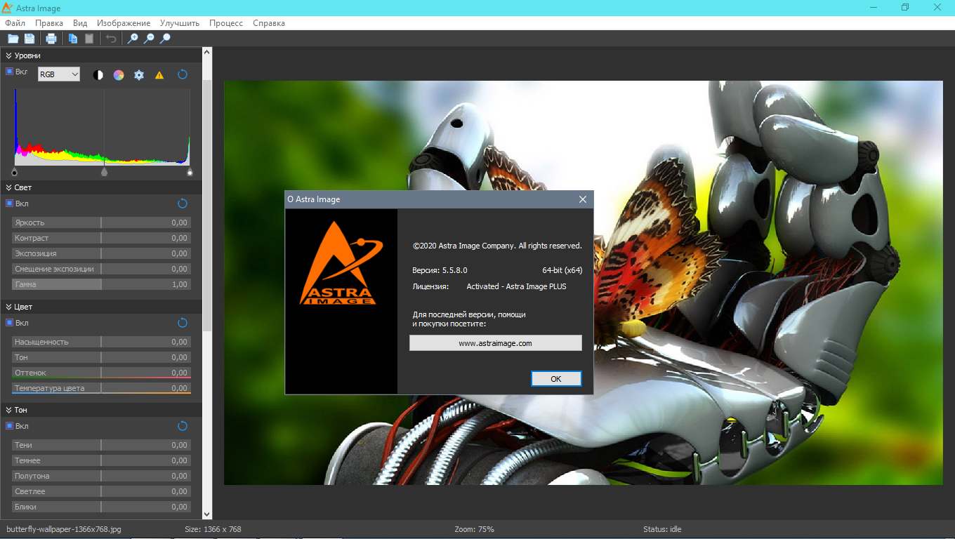Collapse the Свет panel section
The image size is (955, 539).
[x=9, y=188]
